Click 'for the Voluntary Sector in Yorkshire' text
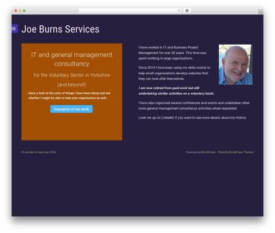 (72, 75)
